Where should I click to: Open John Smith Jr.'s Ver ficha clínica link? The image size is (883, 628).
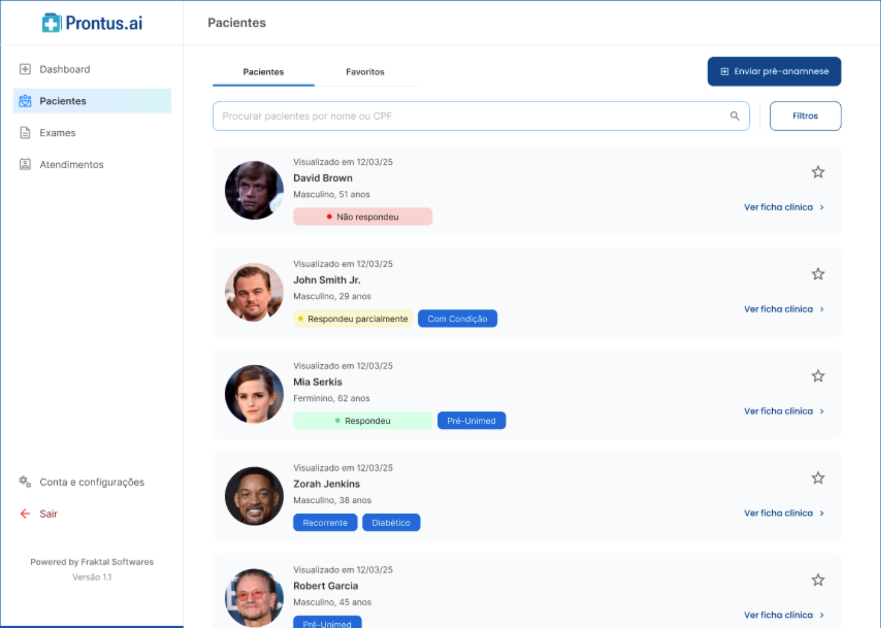click(784, 309)
